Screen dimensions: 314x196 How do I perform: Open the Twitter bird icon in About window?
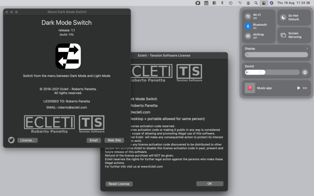tap(12, 140)
